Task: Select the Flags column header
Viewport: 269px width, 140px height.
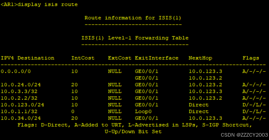Action: pos(251,58)
